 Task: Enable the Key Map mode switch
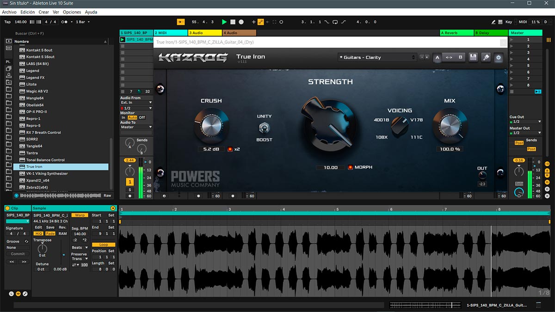509,22
